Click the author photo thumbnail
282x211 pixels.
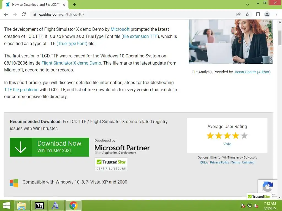[231, 42]
